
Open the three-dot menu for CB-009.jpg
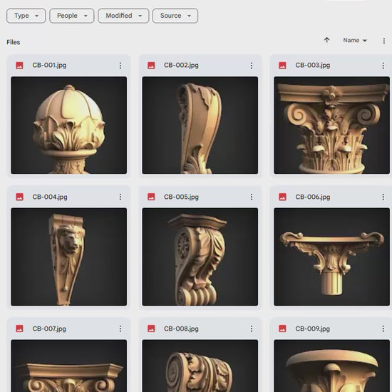click(x=383, y=329)
